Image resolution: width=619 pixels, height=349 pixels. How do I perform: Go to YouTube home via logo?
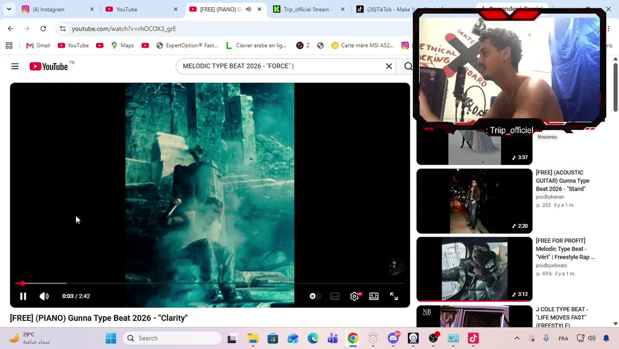(x=49, y=66)
